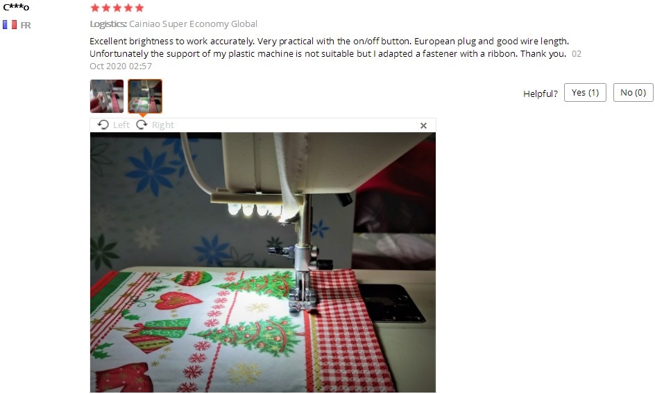This screenshot has width=655, height=394.
Task: Click the rotate left arrow icon
Action: 103,125
